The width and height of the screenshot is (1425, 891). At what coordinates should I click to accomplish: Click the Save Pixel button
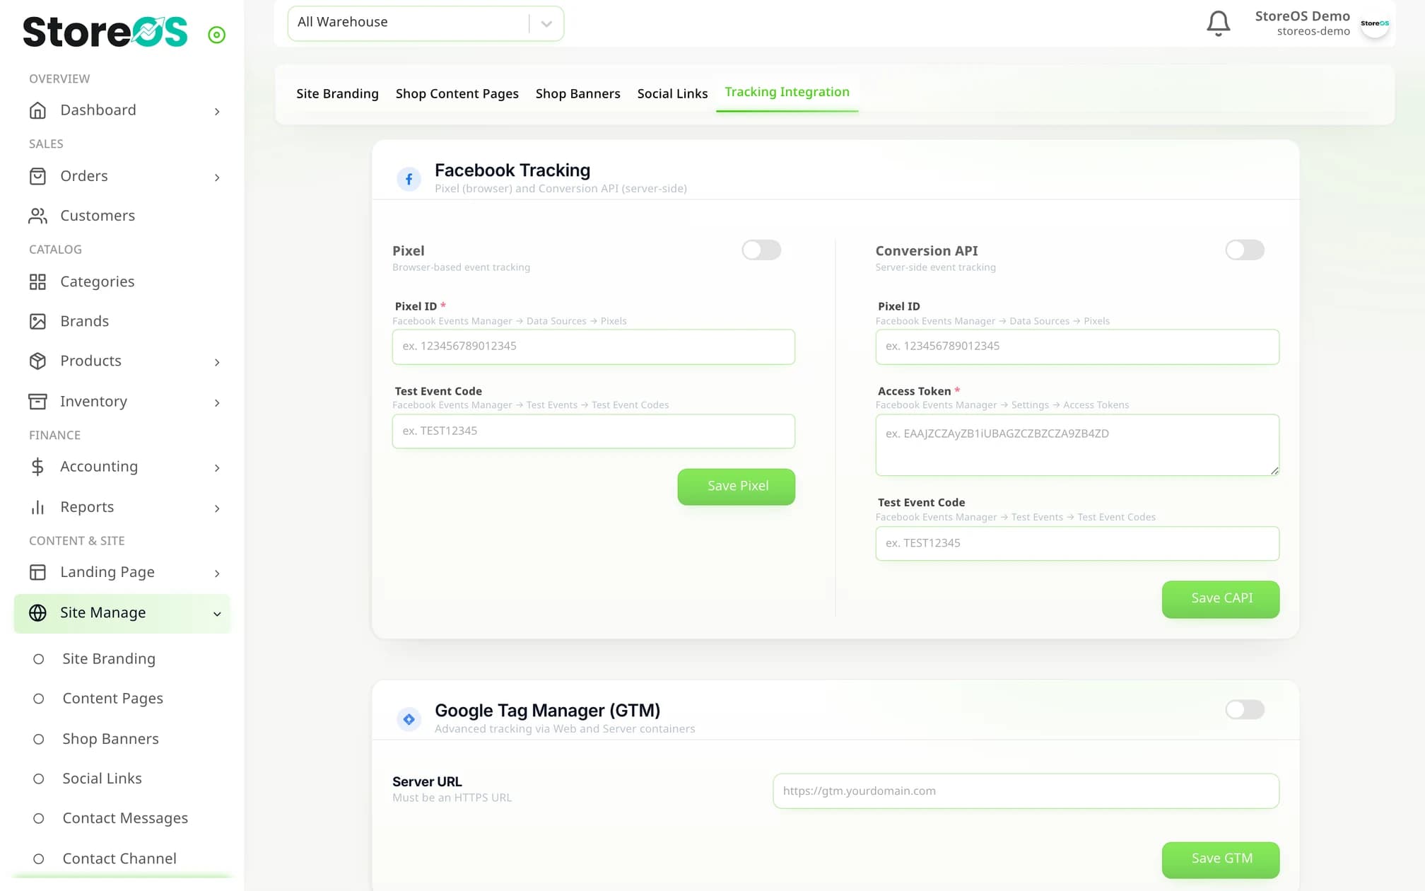(x=736, y=487)
